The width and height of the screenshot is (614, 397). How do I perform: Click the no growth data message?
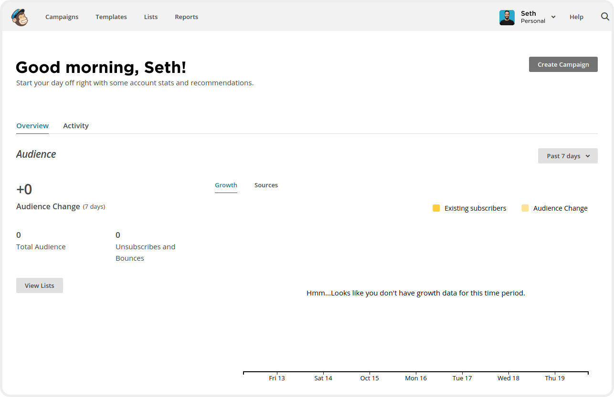coord(416,293)
